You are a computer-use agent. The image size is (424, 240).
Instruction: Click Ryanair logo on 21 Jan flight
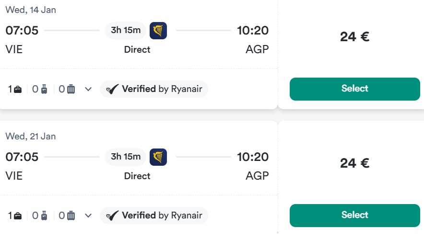click(x=158, y=157)
